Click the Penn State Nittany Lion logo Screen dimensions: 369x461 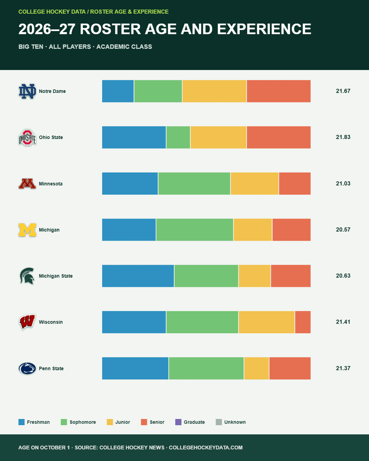(27, 368)
